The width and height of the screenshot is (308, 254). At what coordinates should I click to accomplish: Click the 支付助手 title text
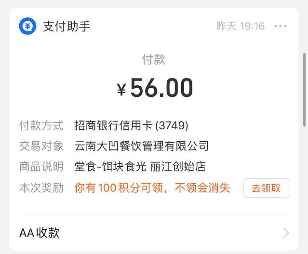(67, 27)
